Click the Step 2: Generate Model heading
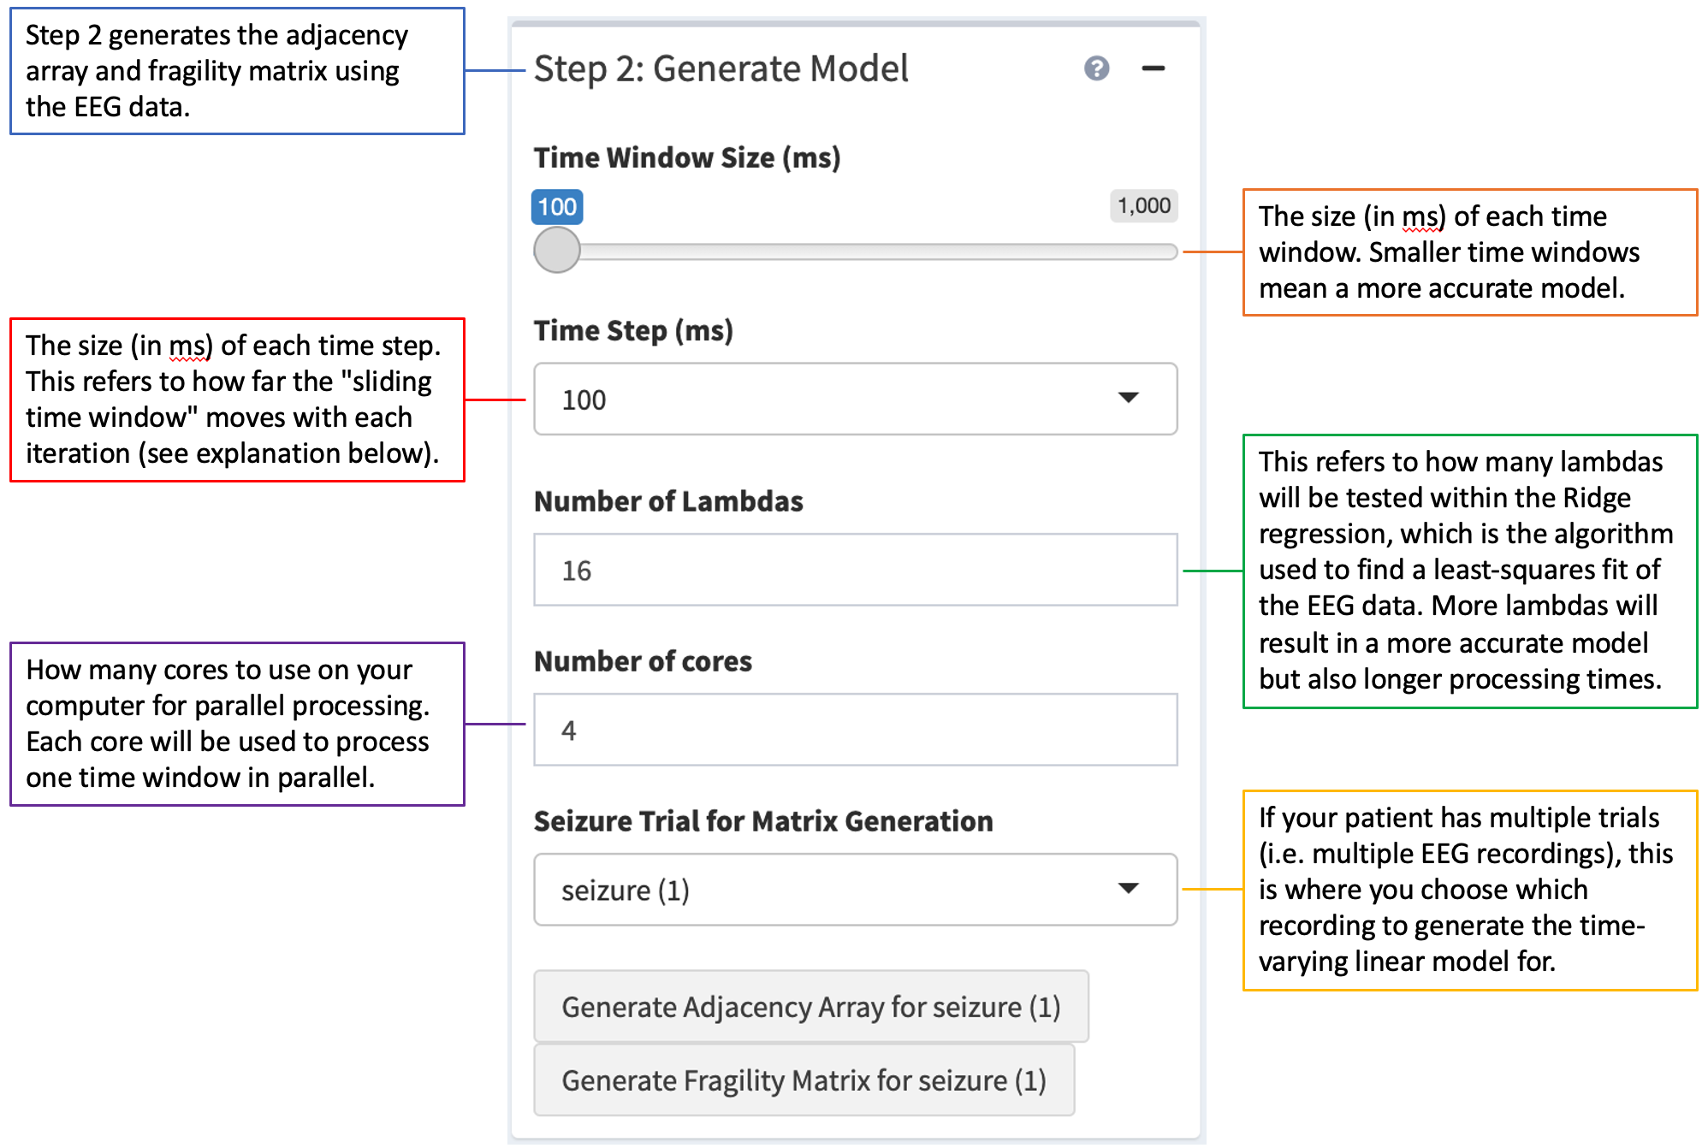 [721, 69]
